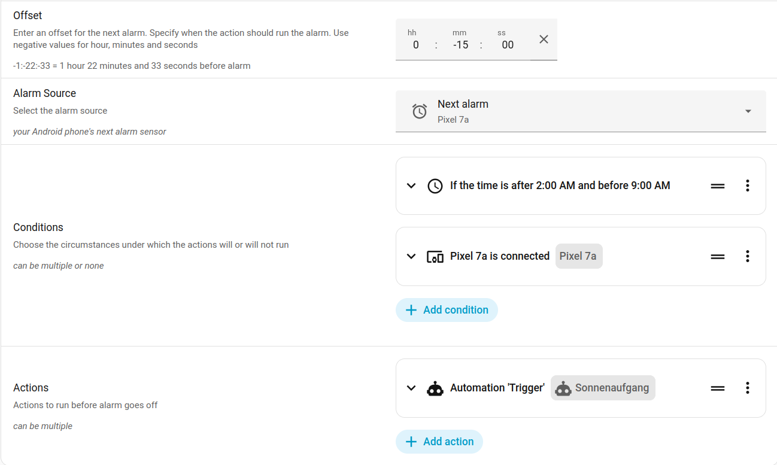777x465 pixels.
Task: Open the three-dot menu for the Pixel 7a condition
Action: coord(747,257)
